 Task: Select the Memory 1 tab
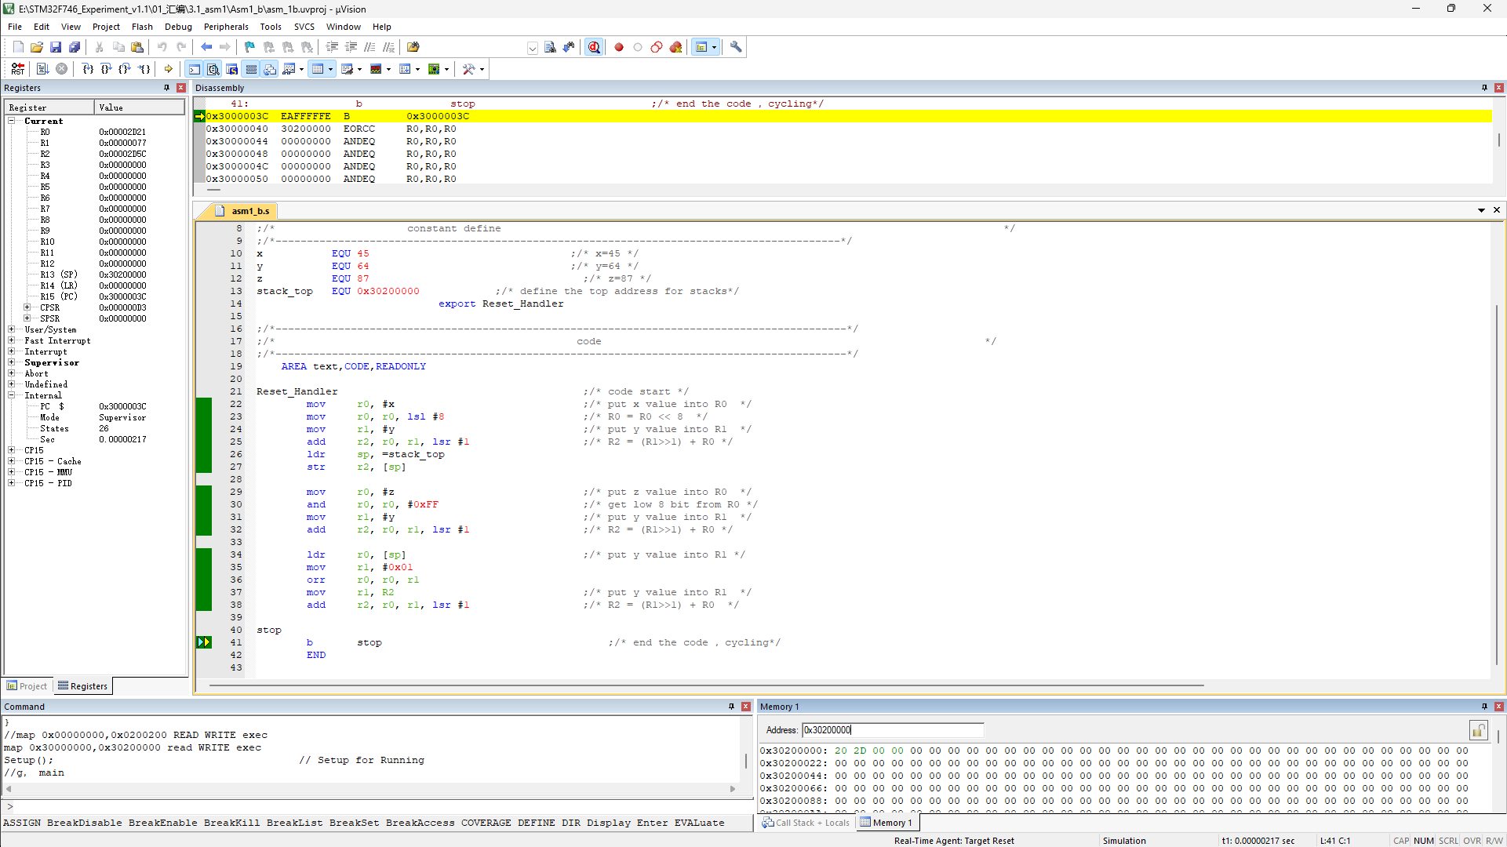pyautogui.click(x=886, y=823)
